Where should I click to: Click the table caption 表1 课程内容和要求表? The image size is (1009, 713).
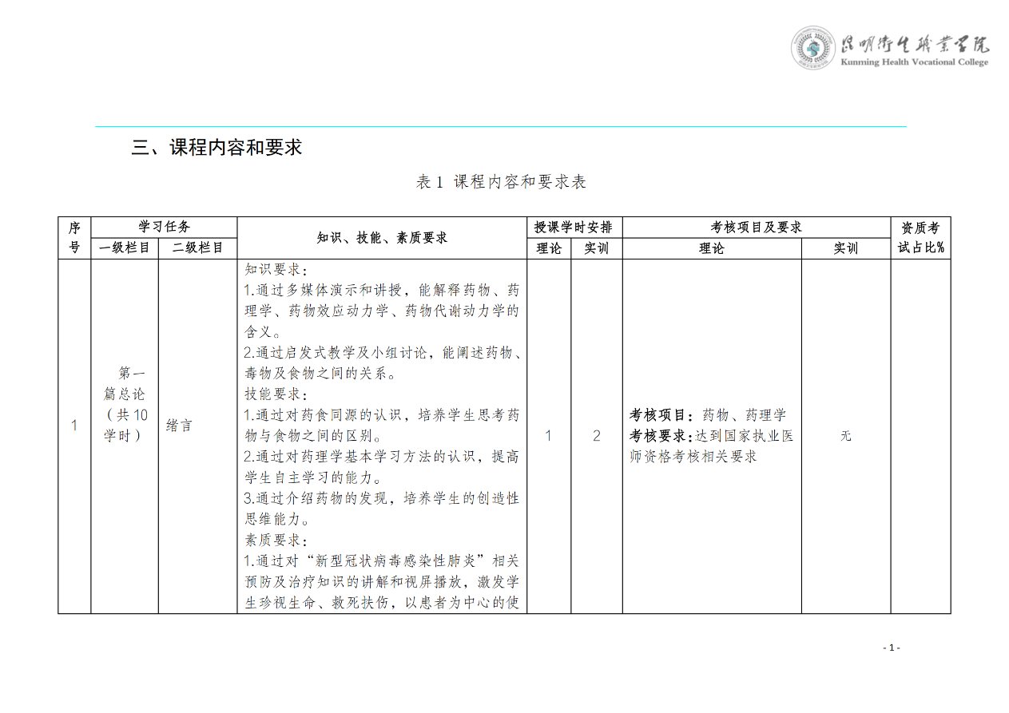(x=501, y=182)
